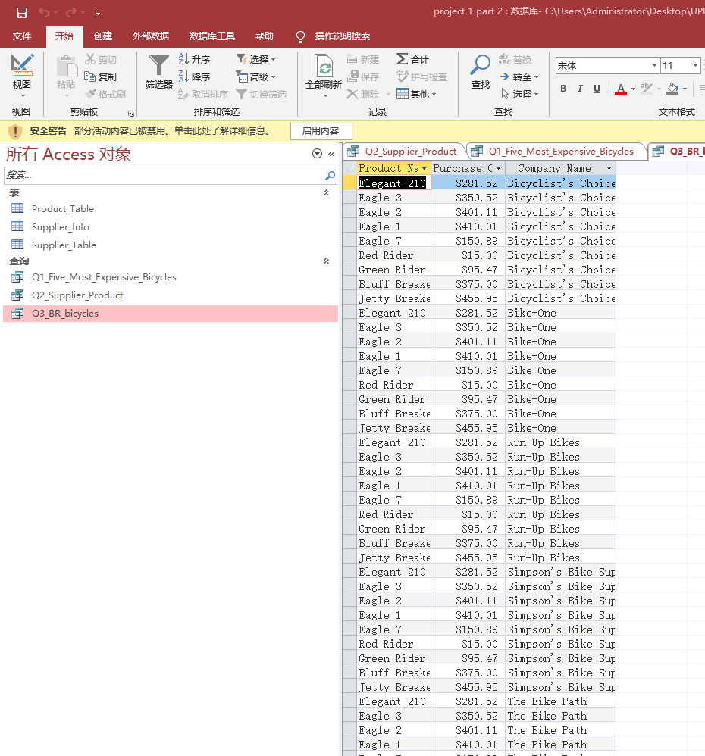Select Supplier_Table in navigation pane

click(x=64, y=245)
